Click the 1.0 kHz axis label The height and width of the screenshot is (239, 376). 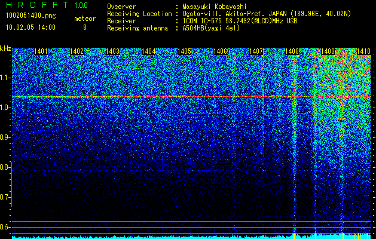point(5,108)
